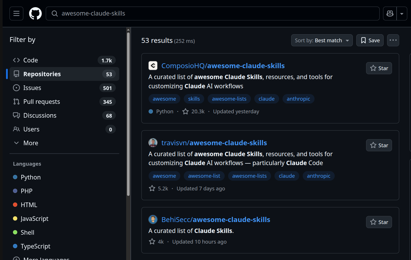411x260 pixels.
Task: Filter results by Discussions
Action: pos(64,115)
